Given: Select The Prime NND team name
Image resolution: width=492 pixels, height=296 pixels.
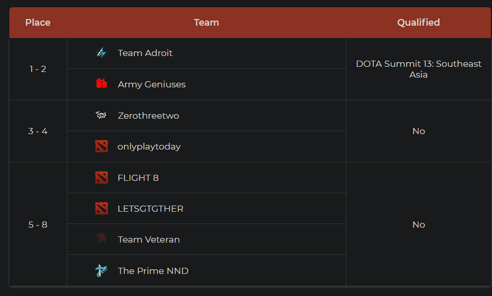Looking at the screenshot, I should [x=153, y=271].
